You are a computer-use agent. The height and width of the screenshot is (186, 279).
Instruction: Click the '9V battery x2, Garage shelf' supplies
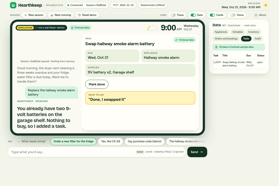click(x=140, y=70)
